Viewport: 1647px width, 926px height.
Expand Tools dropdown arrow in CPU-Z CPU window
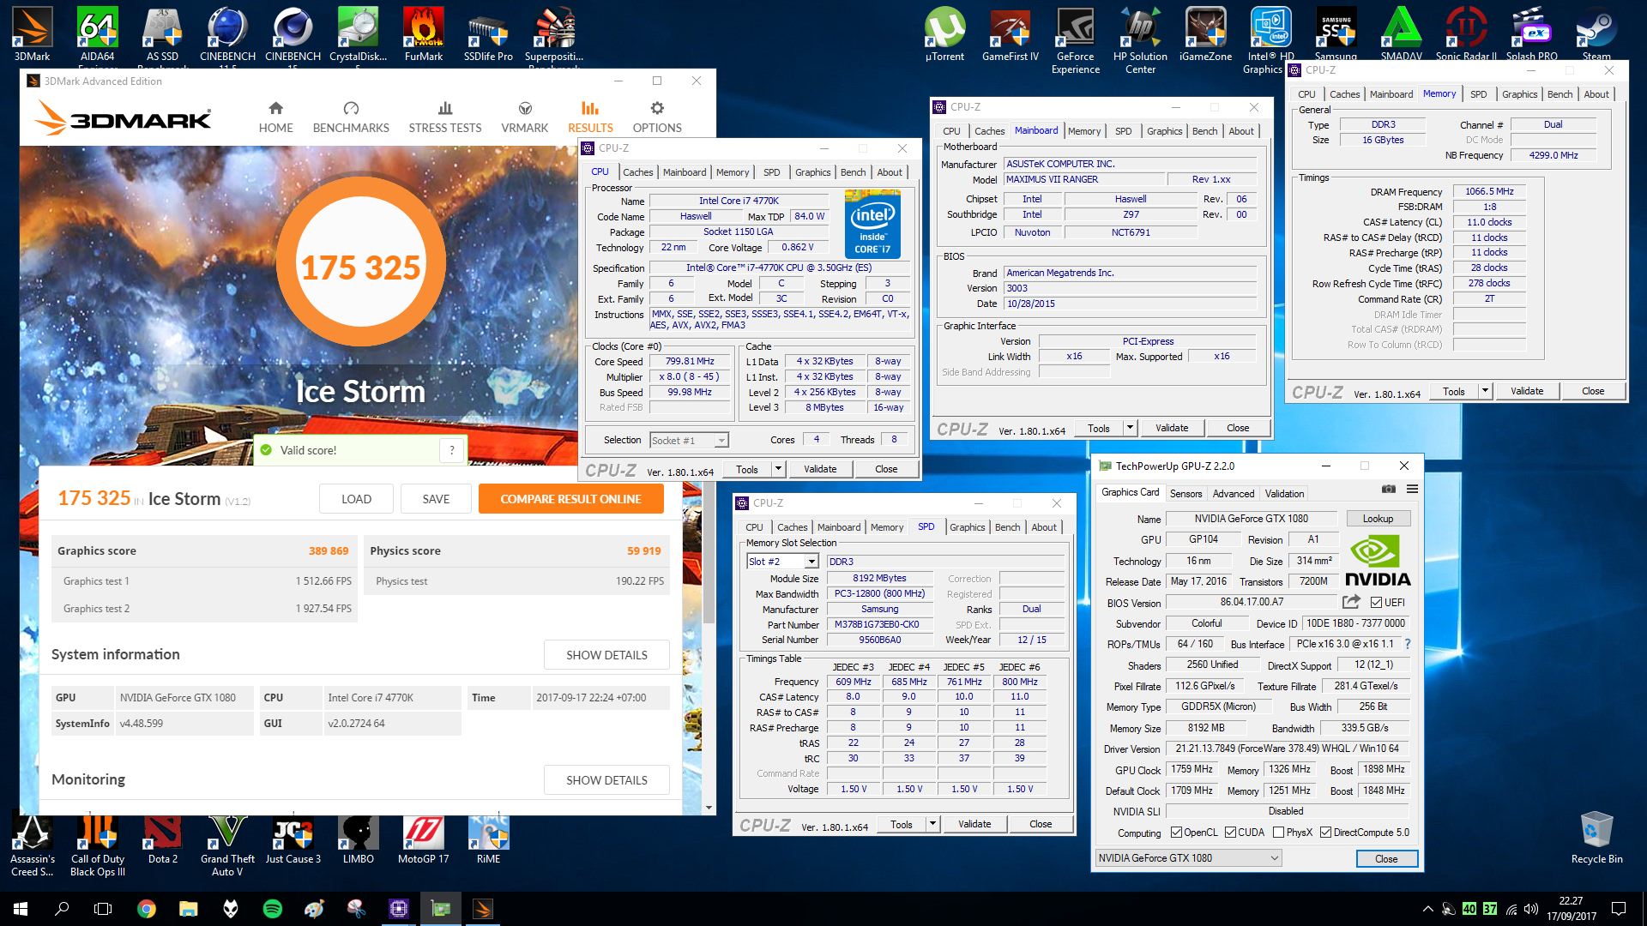point(778,470)
